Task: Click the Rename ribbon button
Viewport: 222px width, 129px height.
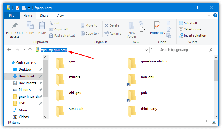Action: (x=113, y=34)
